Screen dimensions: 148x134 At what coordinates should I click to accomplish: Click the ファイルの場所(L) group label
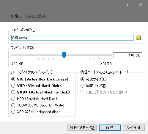[x=23, y=30]
